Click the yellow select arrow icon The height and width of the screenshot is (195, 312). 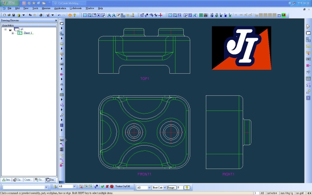[55, 186]
